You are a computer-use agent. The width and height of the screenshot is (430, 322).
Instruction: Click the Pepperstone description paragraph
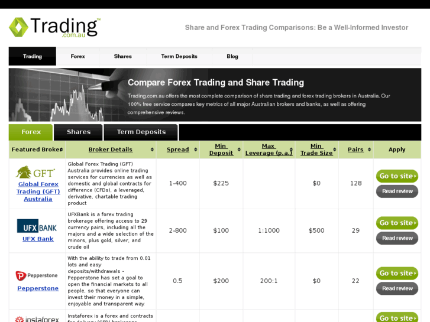[109, 281]
